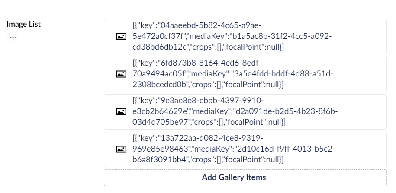Image resolution: width=396 pixels, height=193 pixels.
Task: Click the cd38bd6db12c crops line
Action: (208, 47)
